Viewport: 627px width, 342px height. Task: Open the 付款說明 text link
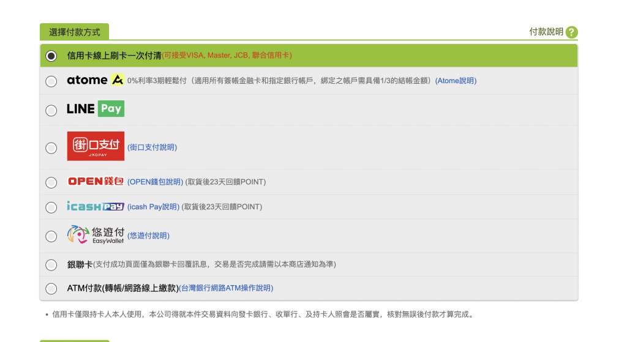tap(546, 32)
